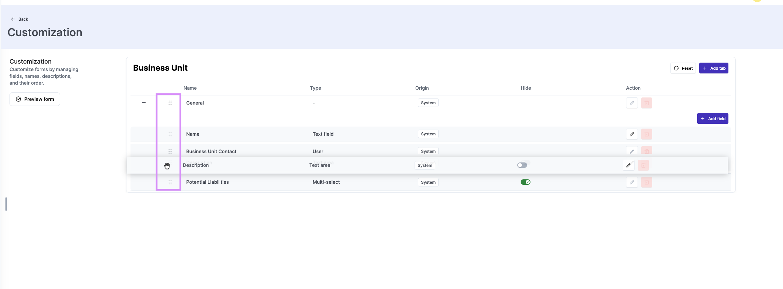Click drag handle for Potential Liabilities
Viewport: 783px width, 289px height.
click(x=170, y=182)
